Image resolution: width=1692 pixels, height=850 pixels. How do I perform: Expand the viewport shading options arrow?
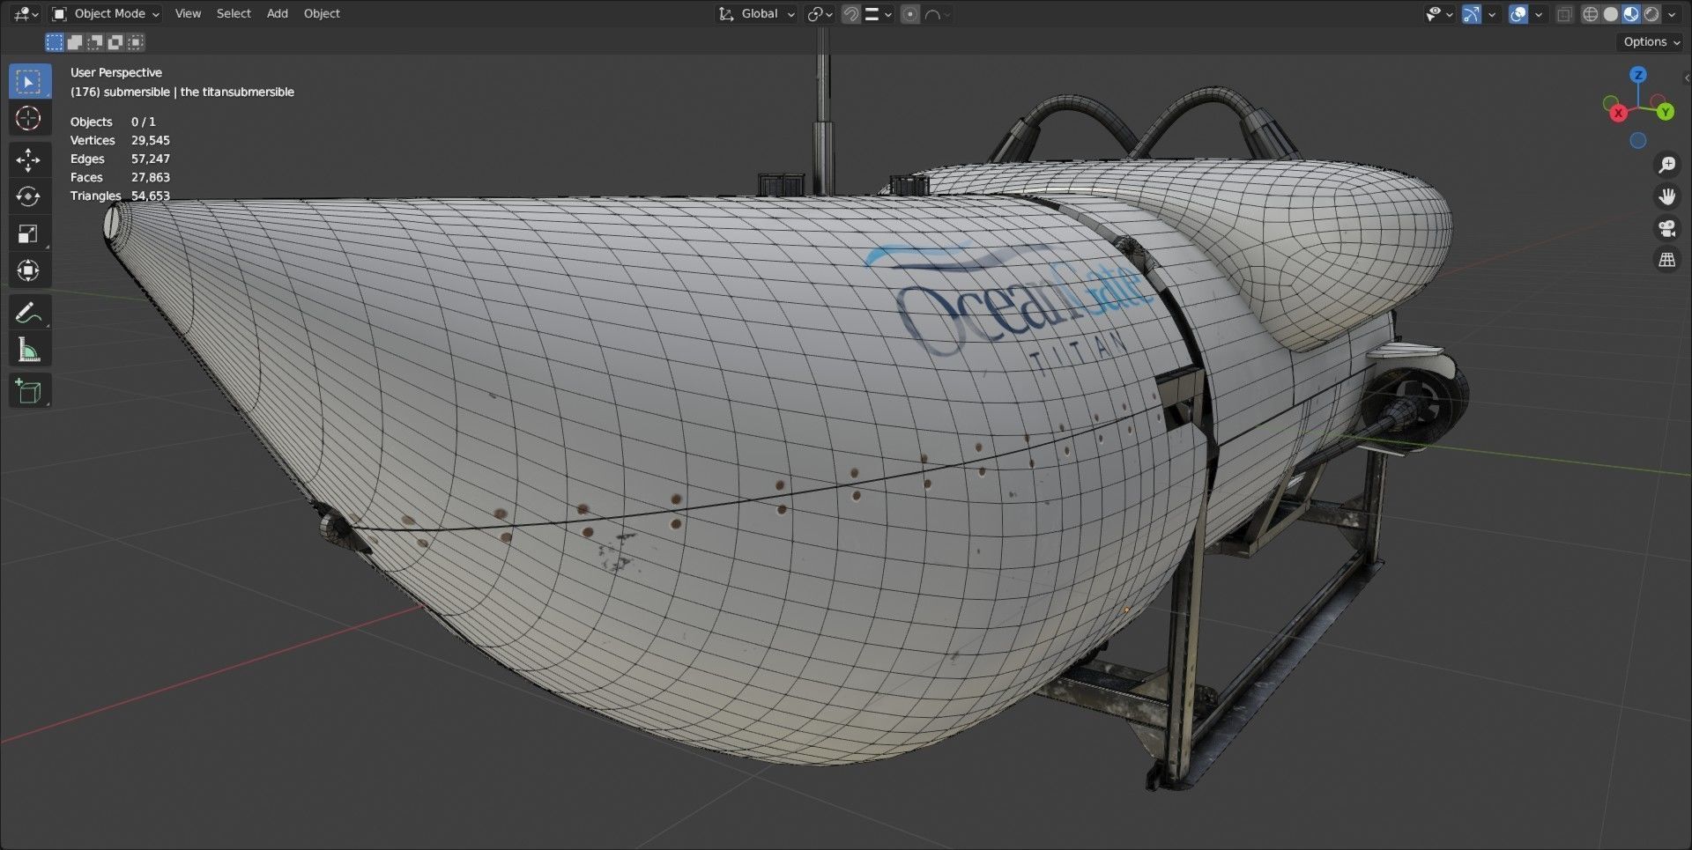coord(1672,14)
